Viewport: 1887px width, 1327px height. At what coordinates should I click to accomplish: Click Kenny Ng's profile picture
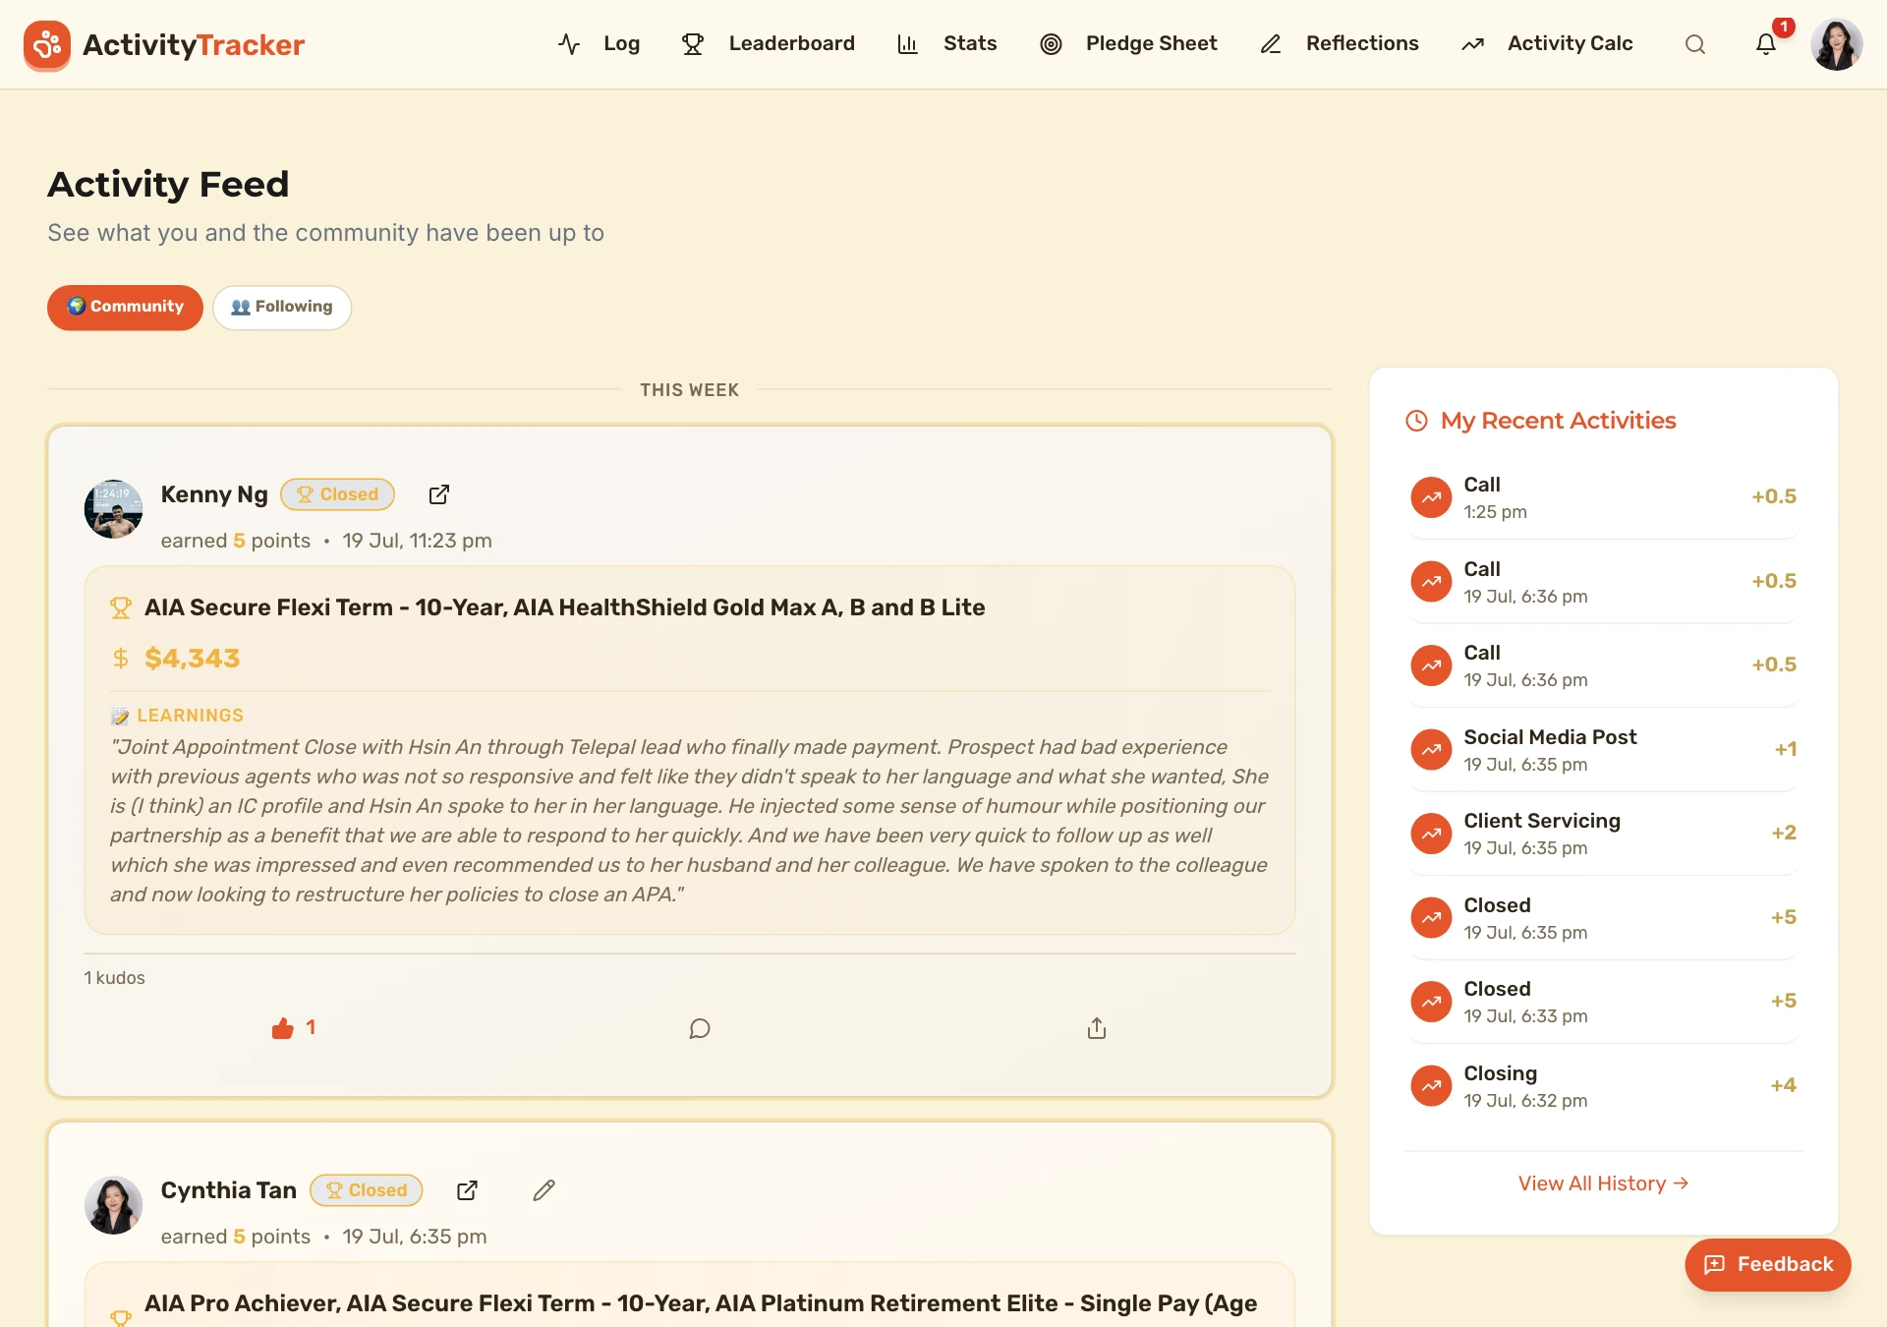pyautogui.click(x=113, y=509)
